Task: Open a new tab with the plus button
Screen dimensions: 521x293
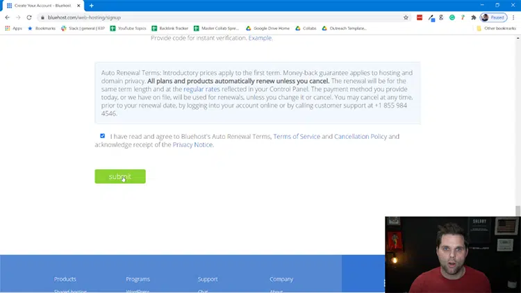Action: [x=91, y=5]
